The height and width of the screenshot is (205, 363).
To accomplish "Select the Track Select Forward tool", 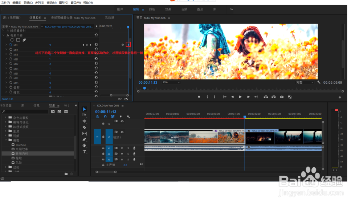I will click(x=84, y=115).
